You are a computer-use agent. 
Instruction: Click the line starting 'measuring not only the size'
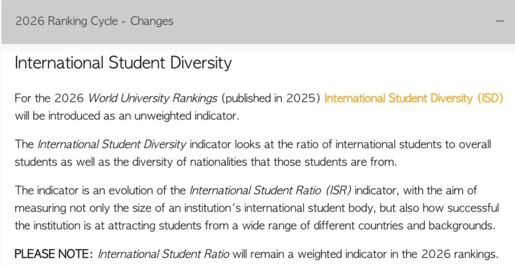[x=257, y=208]
